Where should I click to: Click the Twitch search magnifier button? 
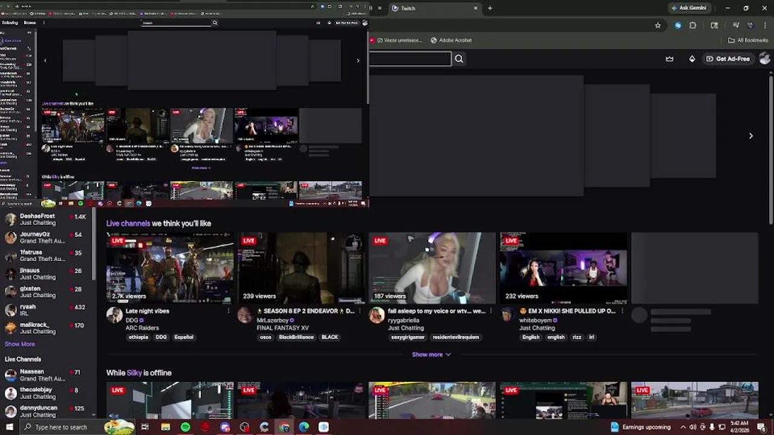[459, 59]
